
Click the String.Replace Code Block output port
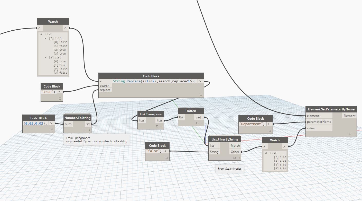[200, 81]
